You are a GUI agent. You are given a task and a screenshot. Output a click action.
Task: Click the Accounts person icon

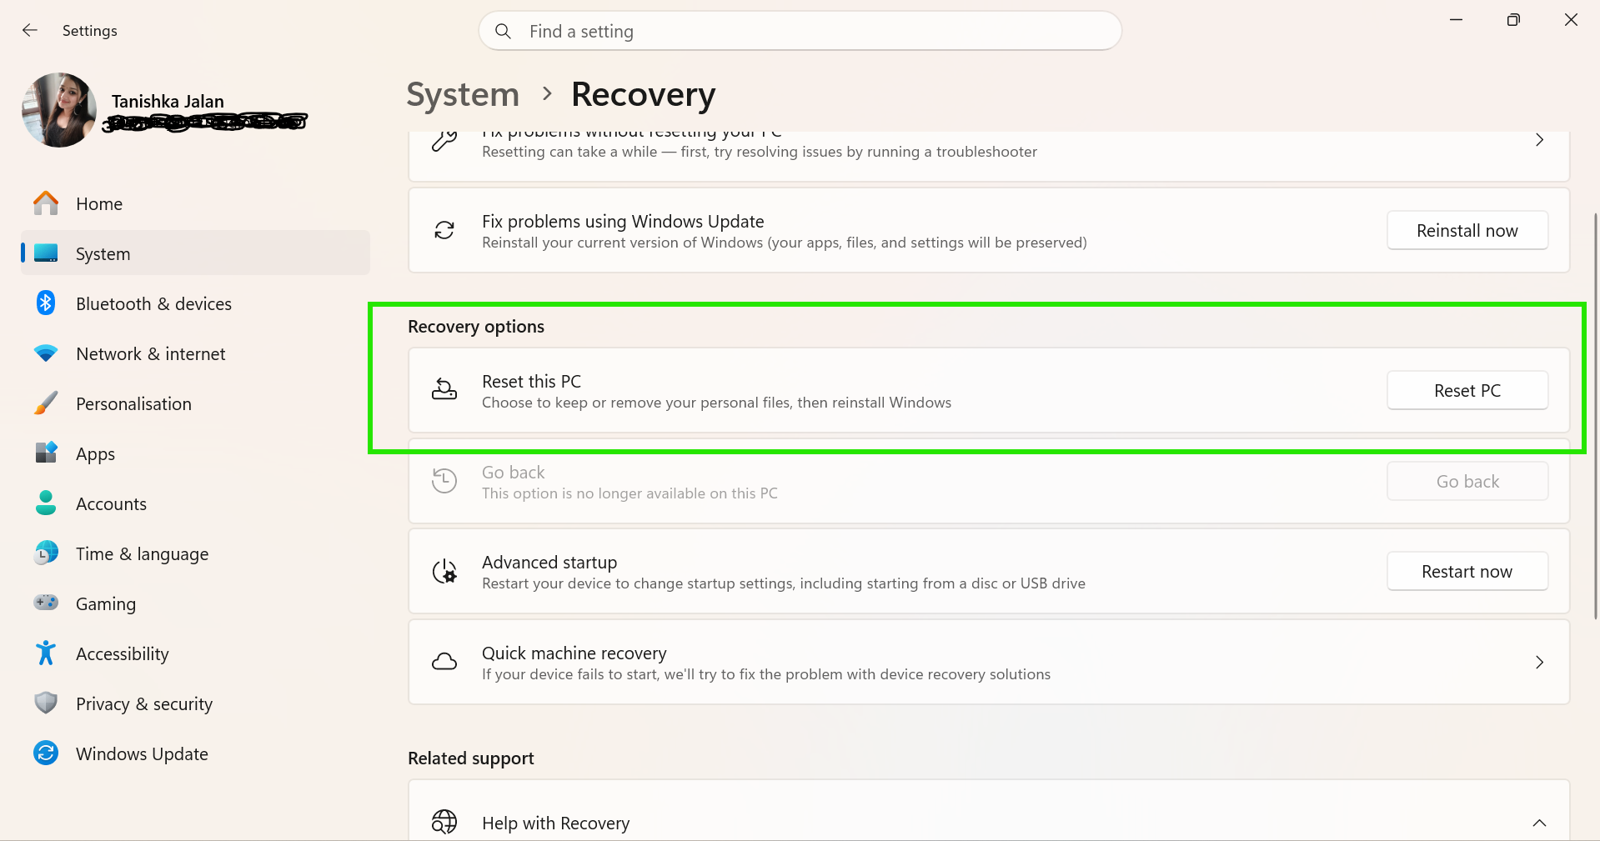[x=46, y=503]
